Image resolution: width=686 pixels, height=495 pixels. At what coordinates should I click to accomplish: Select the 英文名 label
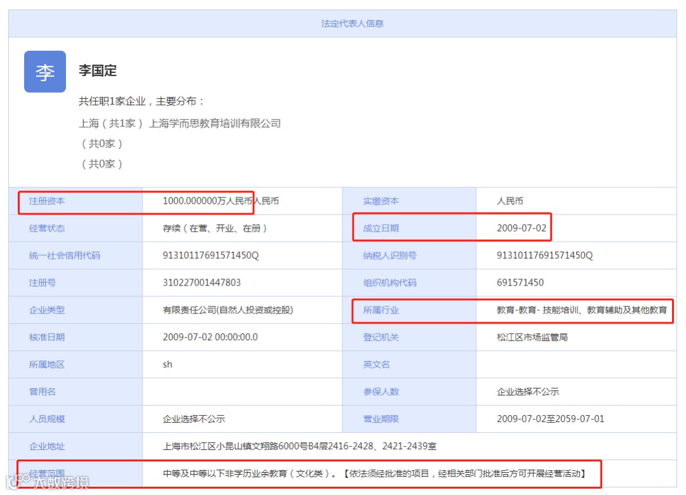tap(376, 365)
